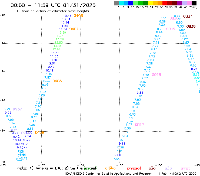
Task: Select the purple swatch in the legend
Action: coord(179,3)
